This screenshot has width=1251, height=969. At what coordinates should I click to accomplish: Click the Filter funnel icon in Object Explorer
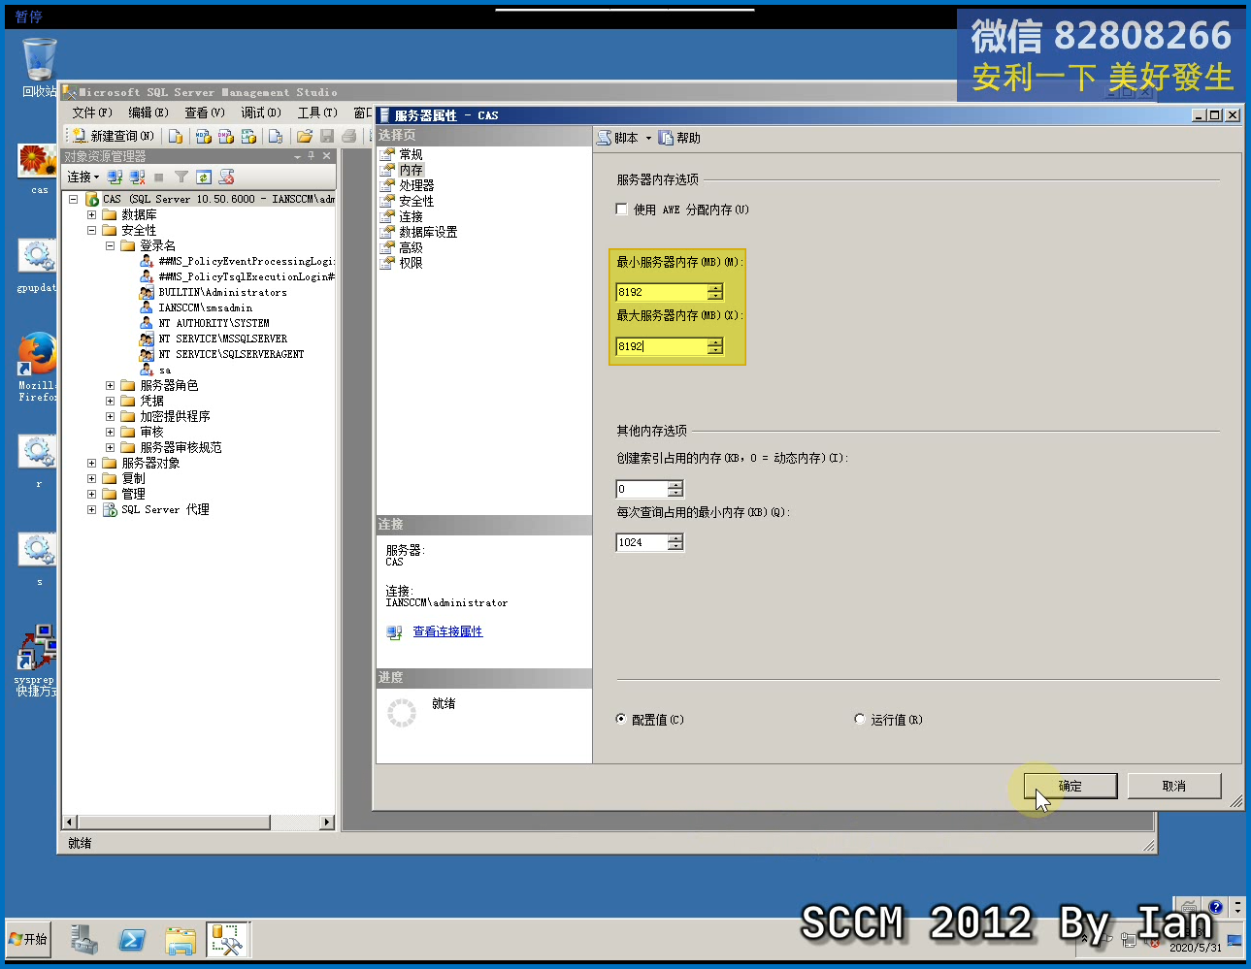(181, 177)
